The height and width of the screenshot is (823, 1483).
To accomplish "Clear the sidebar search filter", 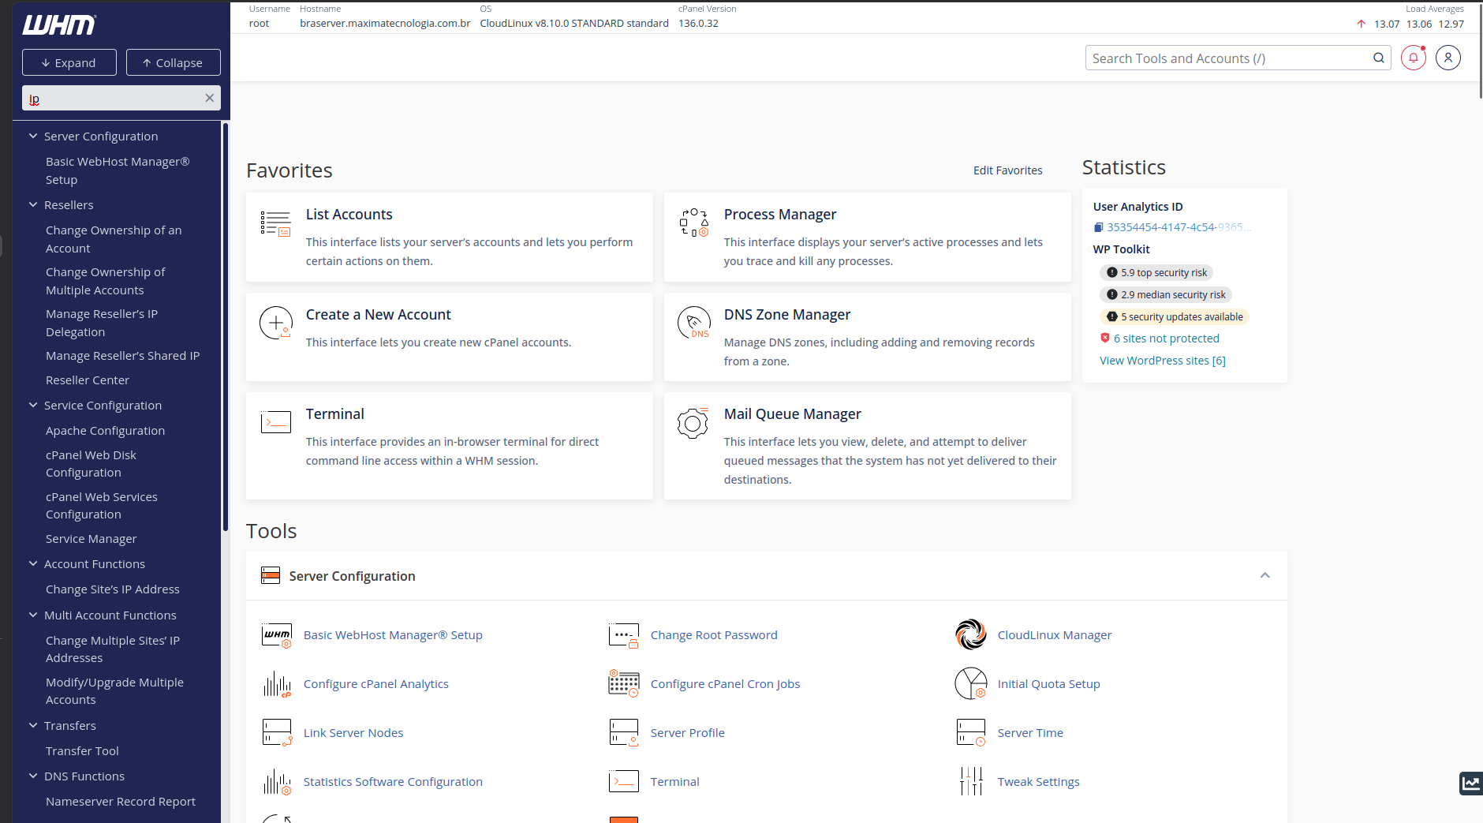I will point(209,98).
